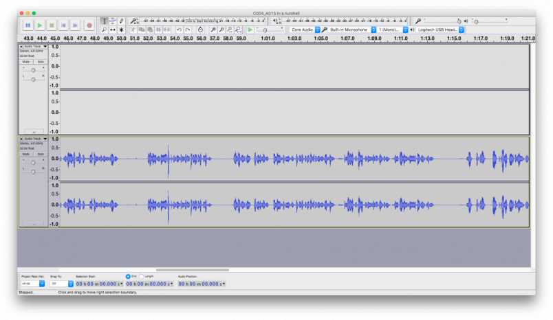Adjust the first track pan slider
Viewport: 553px width, 320px height.
pyautogui.click(x=33, y=80)
